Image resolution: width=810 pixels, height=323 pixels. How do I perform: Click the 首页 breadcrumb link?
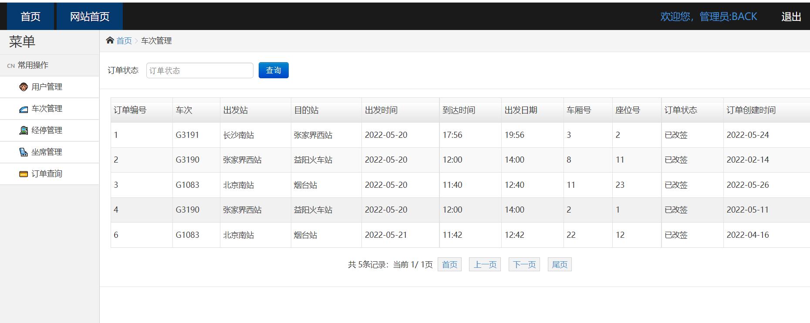click(x=124, y=40)
